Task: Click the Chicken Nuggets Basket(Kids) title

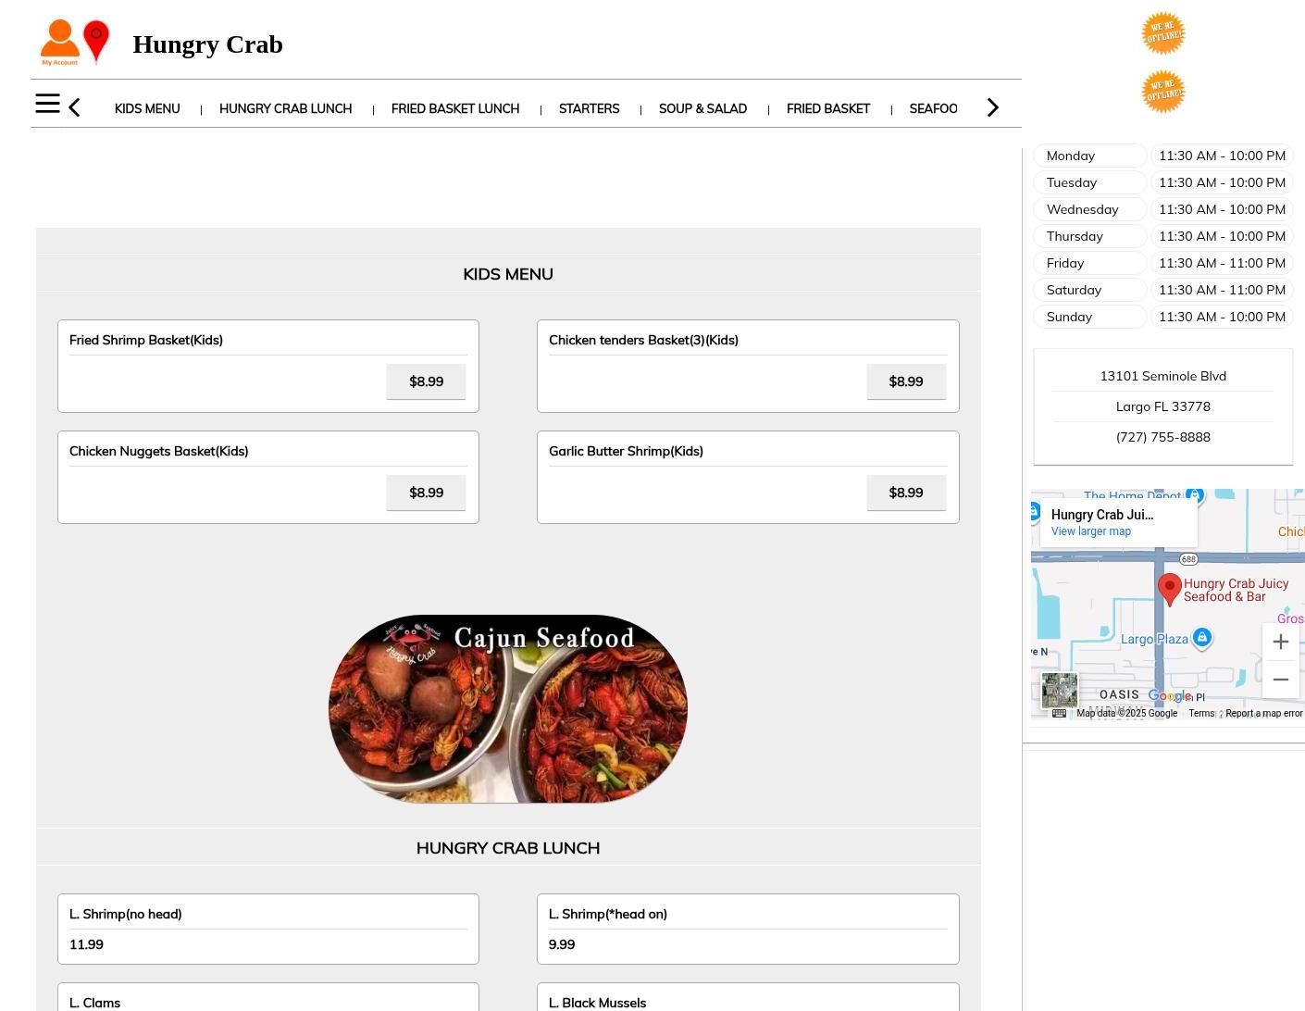Action: [x=159, y=451]
